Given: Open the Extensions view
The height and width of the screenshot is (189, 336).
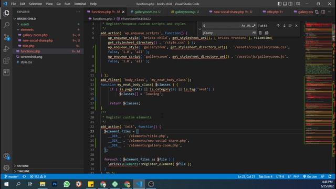Looking at the screenshot, I should click(6, 61).
